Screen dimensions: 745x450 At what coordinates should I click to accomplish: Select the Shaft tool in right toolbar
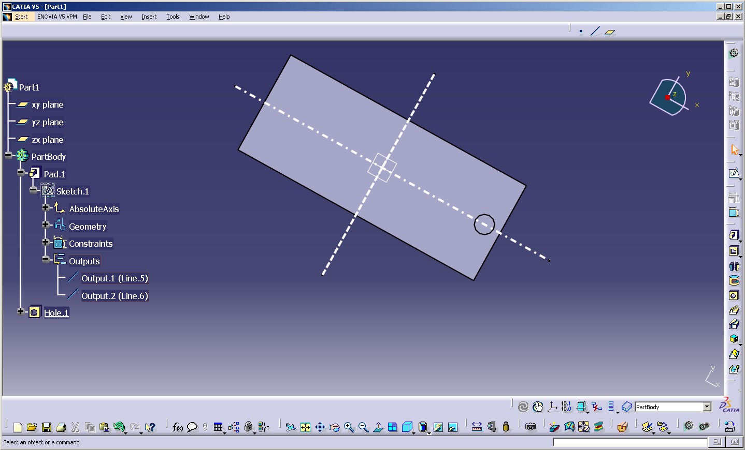734,266
